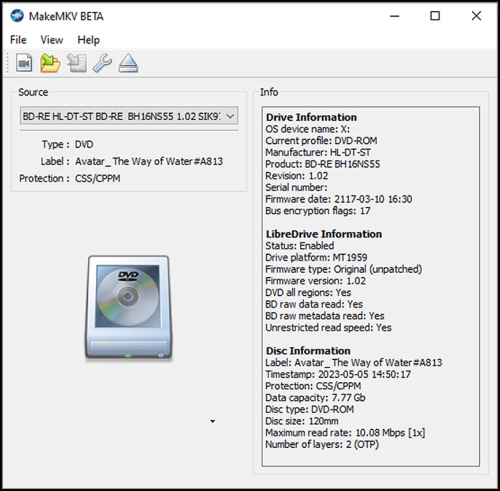Click the 'Info' group label
500x491 pixels.
click(269, 92)
